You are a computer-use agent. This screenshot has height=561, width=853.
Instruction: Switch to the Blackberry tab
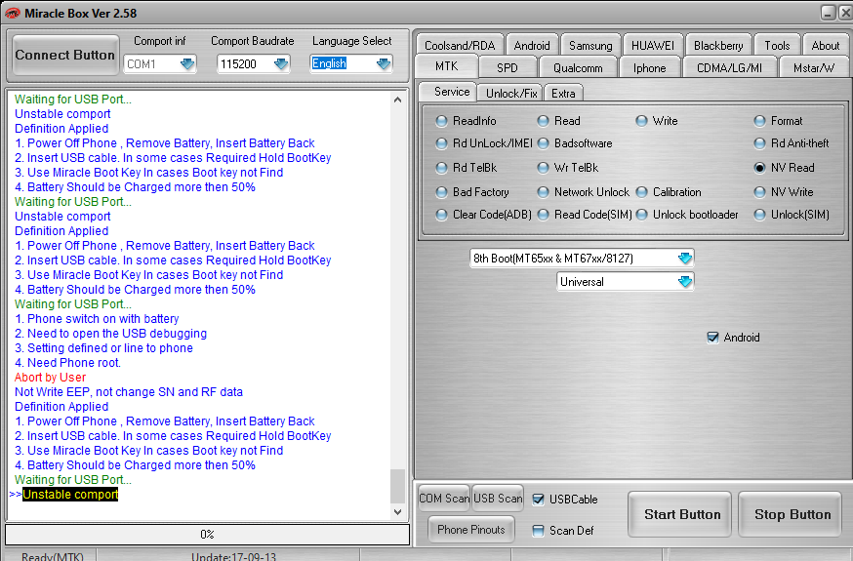click(x=718, y=45)
